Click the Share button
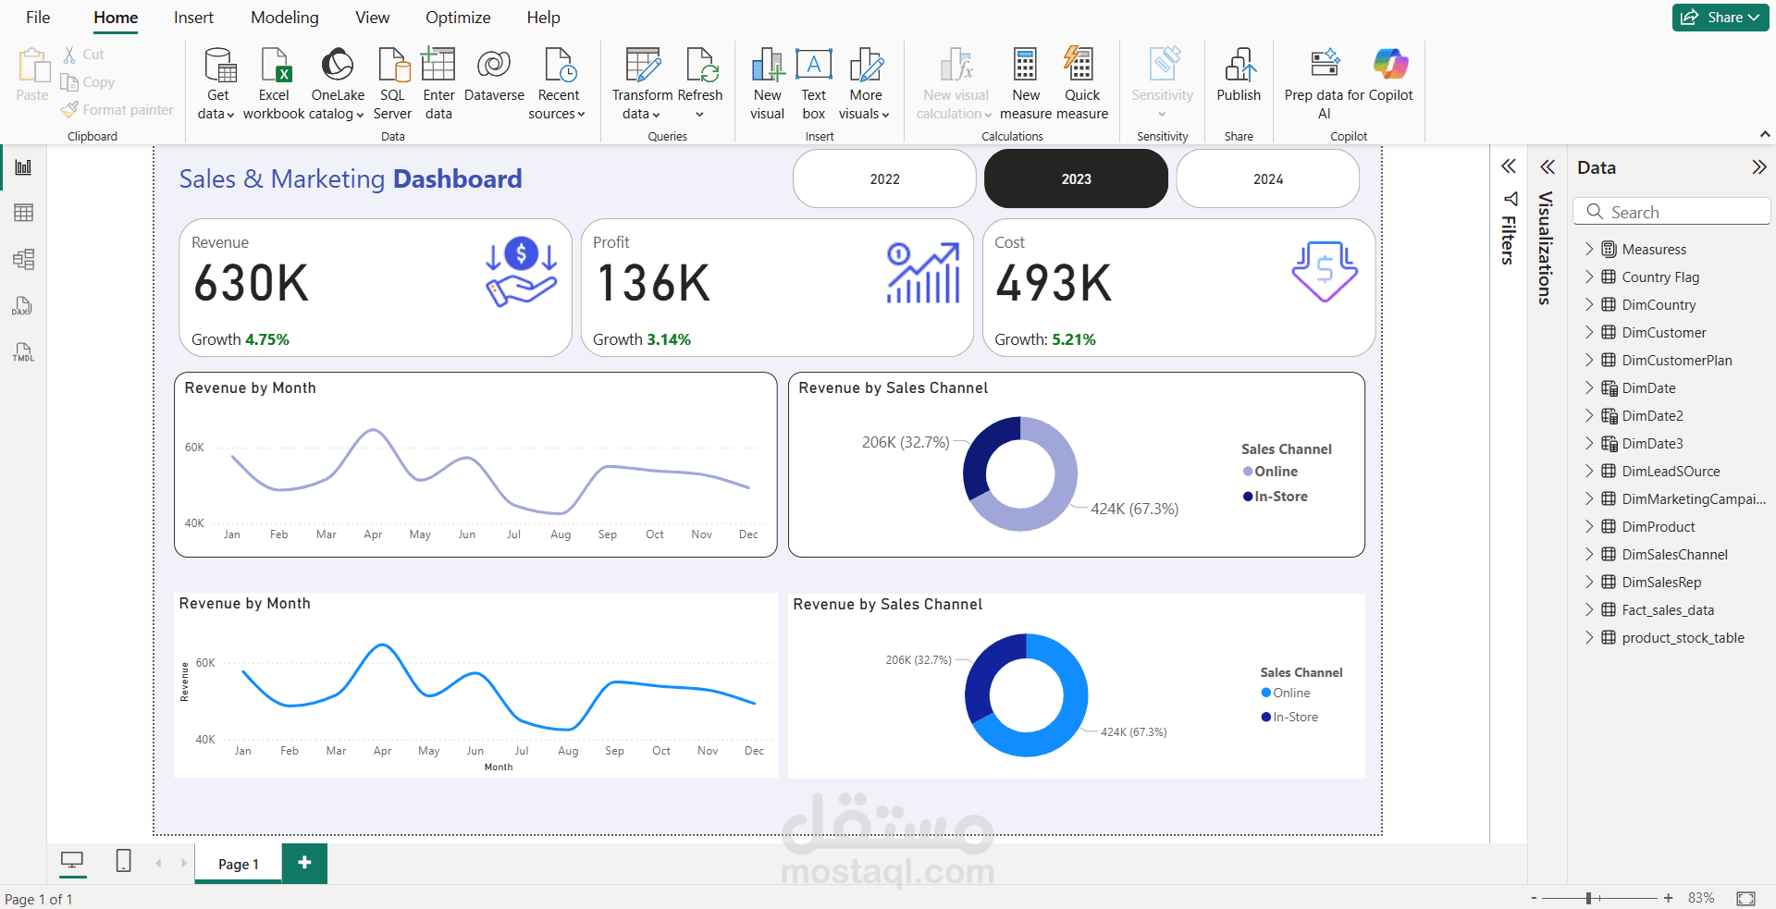This screenshot has width=1776, height=909. [1720, 17]
